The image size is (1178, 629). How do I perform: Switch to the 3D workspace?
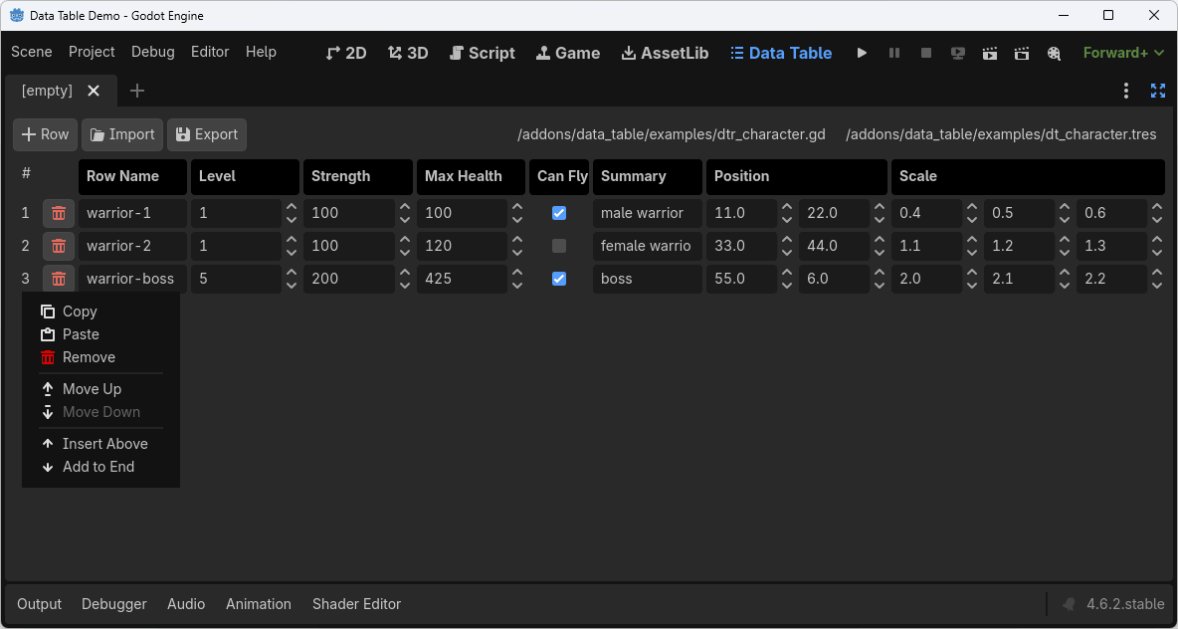[408, 53]
